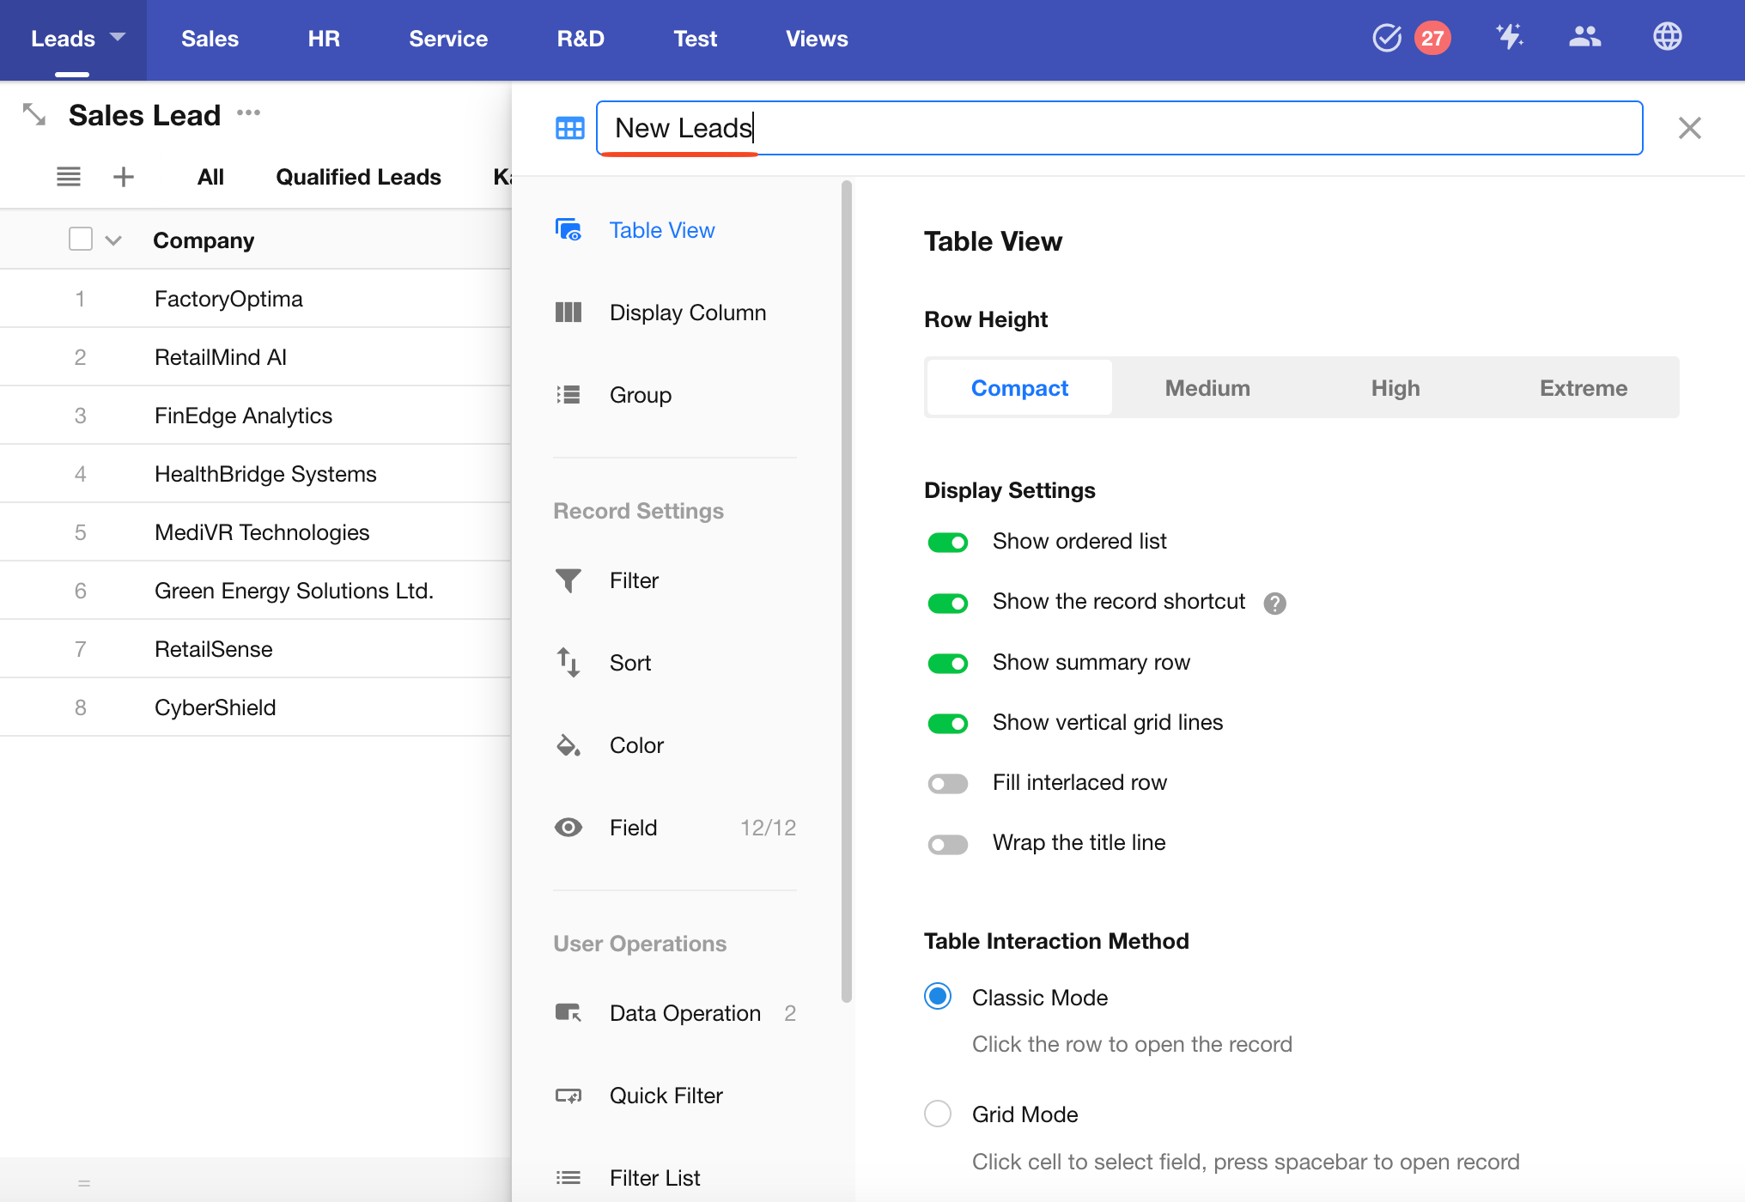Click the table view type icon beside name field
This screenshot has height=1202, width=1745.
pyautogui.click(x=569, y=128)
